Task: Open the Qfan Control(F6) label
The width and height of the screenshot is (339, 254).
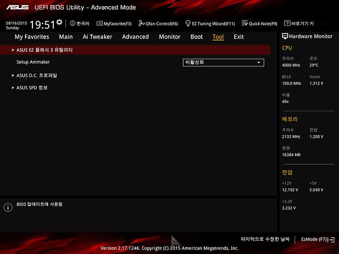Action: (x=161, y=24)
